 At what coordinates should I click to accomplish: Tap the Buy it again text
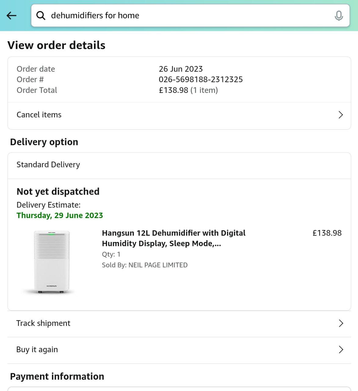[37, 350]
